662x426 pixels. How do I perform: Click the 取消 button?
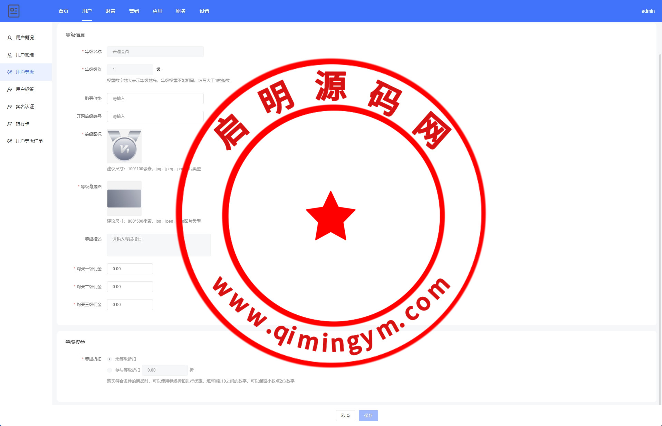pyautogui.click(x=345, y=416)
